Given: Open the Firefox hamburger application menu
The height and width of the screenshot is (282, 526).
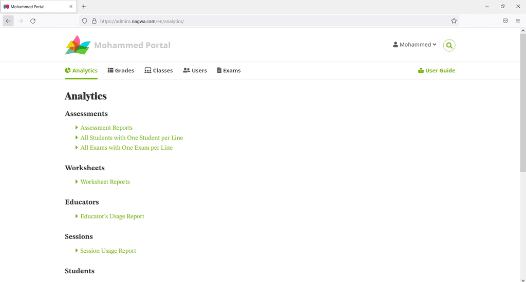Looking at the screenshot, I should coord(518,21).
